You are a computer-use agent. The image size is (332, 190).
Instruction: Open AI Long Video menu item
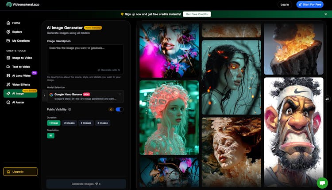click(x=22, y=75)
